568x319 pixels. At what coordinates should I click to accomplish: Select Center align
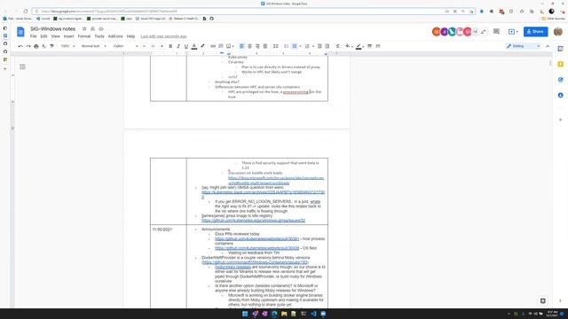coord(249,46)
